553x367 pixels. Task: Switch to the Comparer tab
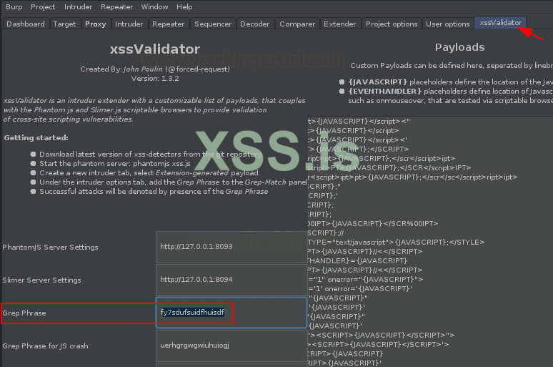click(297, 24)
